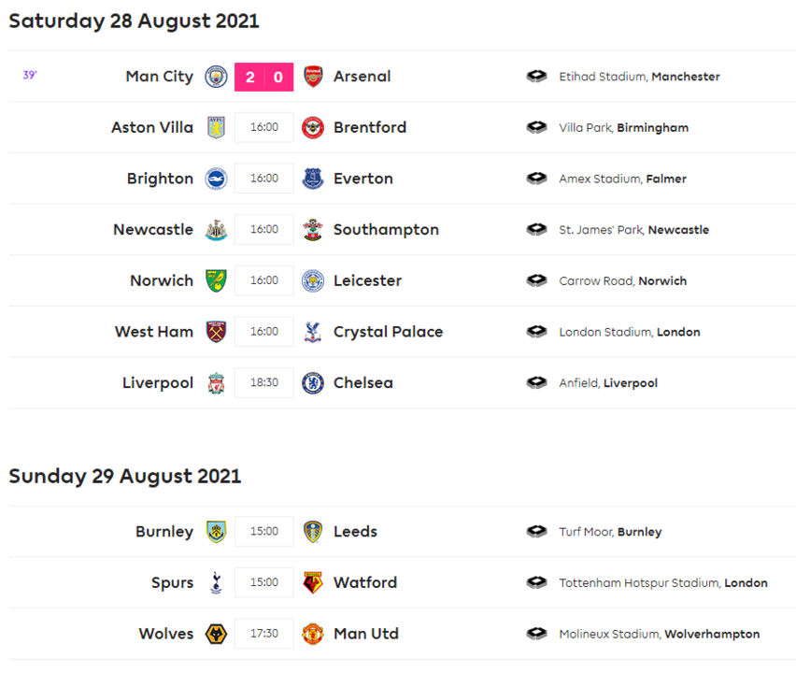Open the Etihad Stadium, Manchester venue link
The image size is (796, 673).
(639, 77)
